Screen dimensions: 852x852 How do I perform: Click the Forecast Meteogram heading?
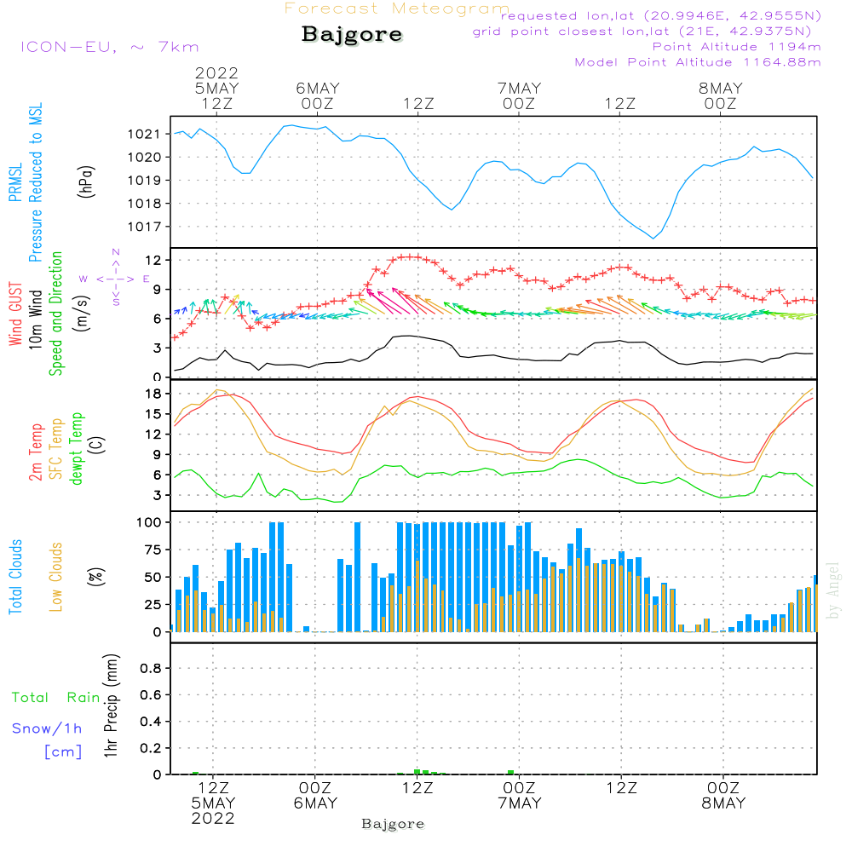(x=397, y=9)
